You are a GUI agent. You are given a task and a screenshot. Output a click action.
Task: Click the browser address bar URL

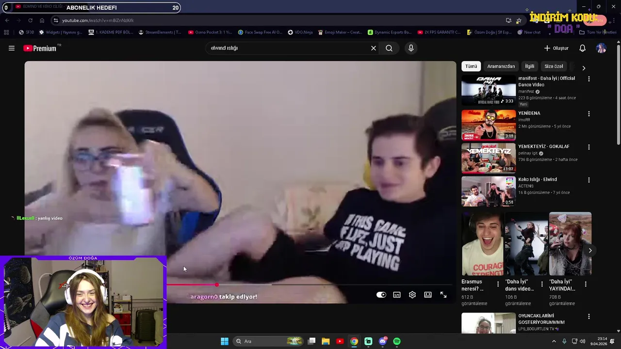point(98,20)
